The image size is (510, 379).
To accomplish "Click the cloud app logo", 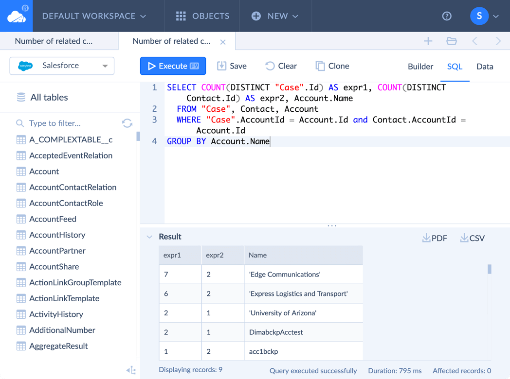I will (x=16, y=16).
